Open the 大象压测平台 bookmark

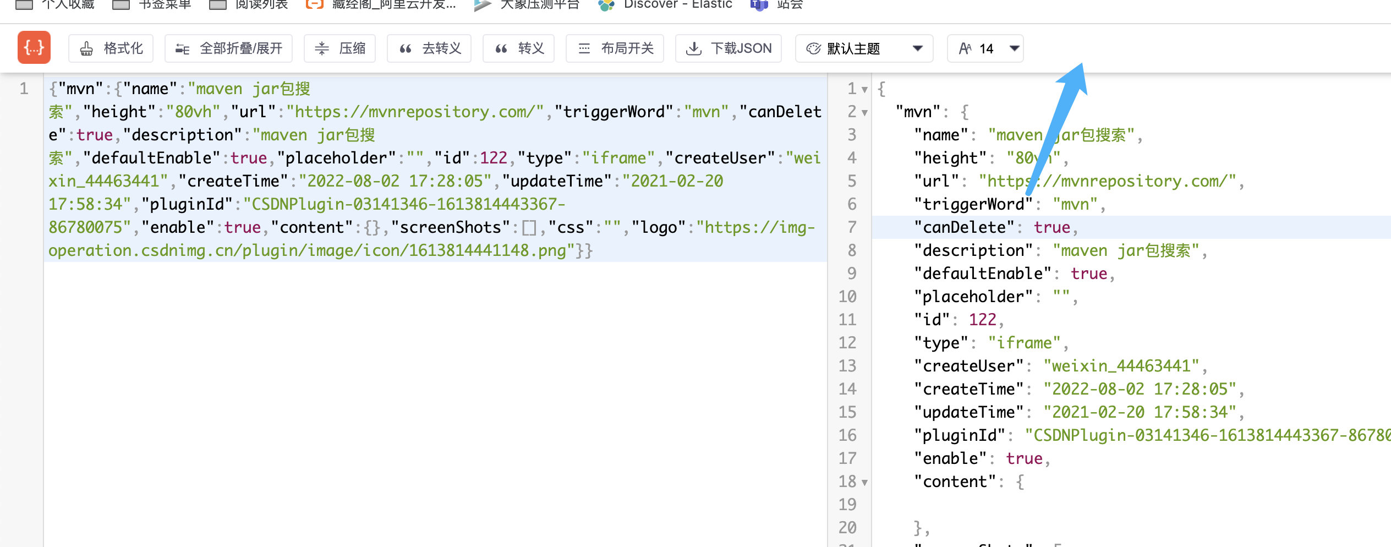tap(527, 4)
